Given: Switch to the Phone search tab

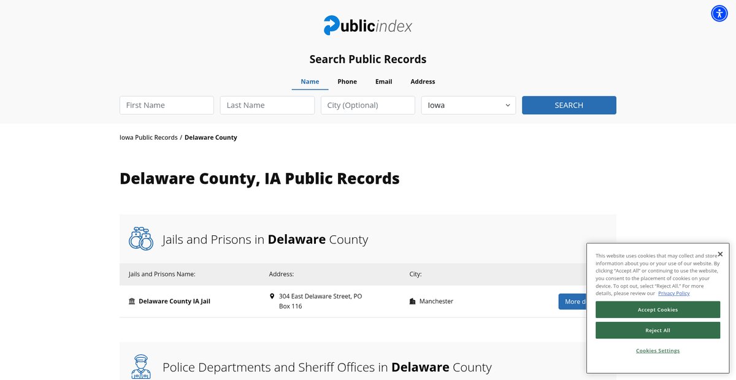Looking at the screenshot, I should [347, 82].
